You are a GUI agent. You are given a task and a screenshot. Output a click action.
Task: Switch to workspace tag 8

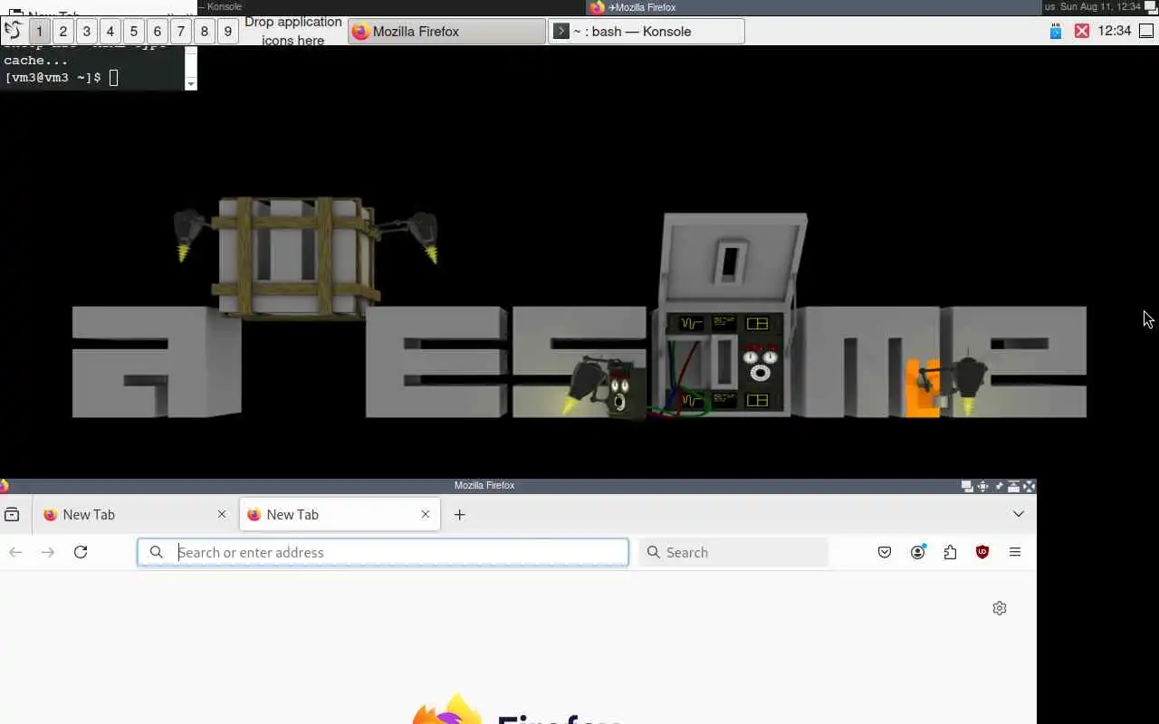(x=204, y=31)
